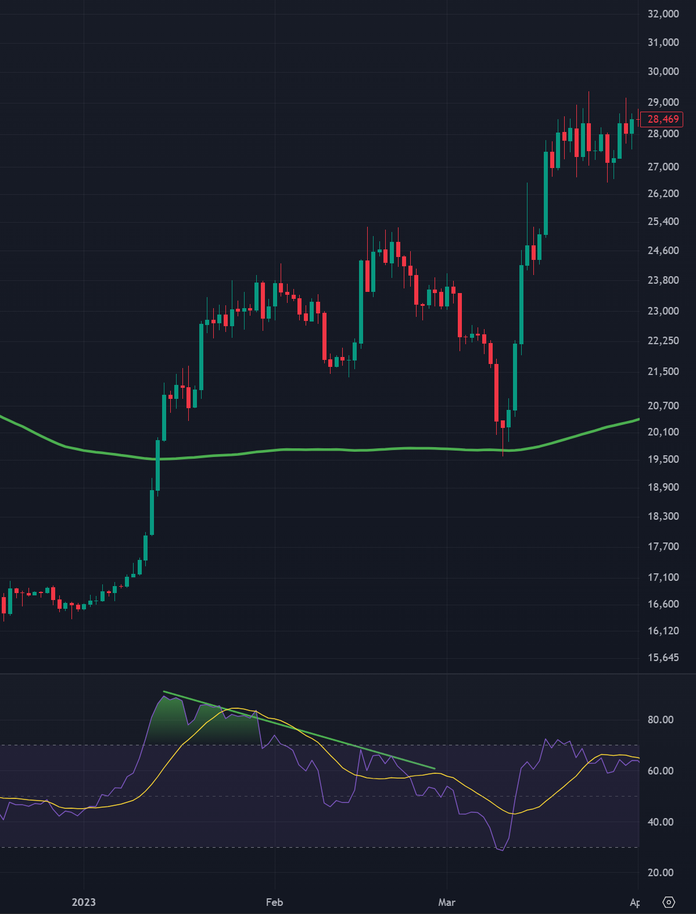Click the Mar time axis label
Image resolution: width=696 pixels, height=914 pixels.
[x=447, y=902]
